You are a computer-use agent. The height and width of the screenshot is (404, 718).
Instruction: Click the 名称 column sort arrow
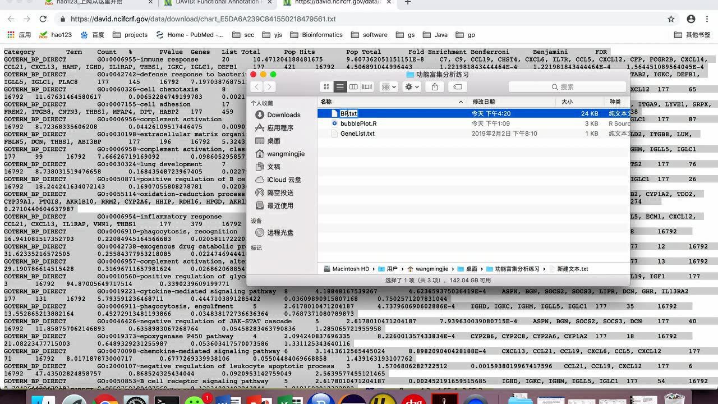click(x=461, y=102)
